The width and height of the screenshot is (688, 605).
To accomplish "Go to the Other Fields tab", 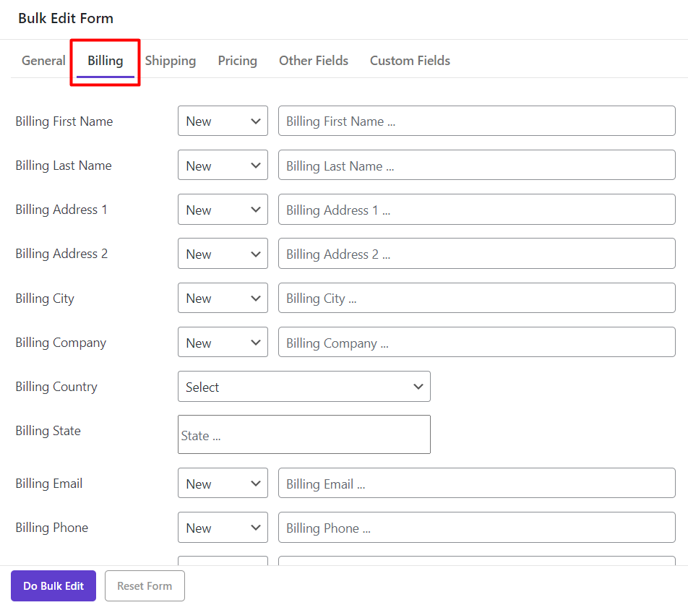I will tap(314, 61).
